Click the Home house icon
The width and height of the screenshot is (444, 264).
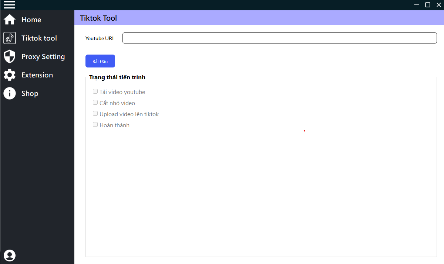tap(10, 20)
